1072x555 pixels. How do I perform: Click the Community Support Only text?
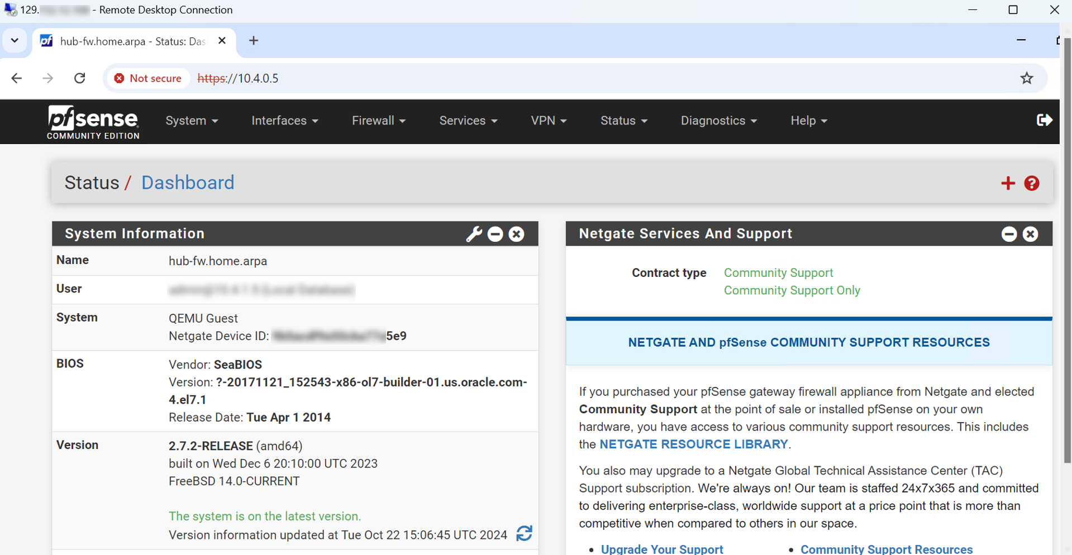click(792, 290)
